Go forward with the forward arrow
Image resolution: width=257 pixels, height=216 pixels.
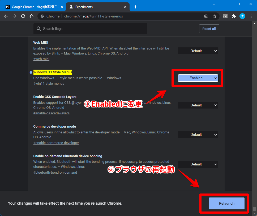(15, 16)
